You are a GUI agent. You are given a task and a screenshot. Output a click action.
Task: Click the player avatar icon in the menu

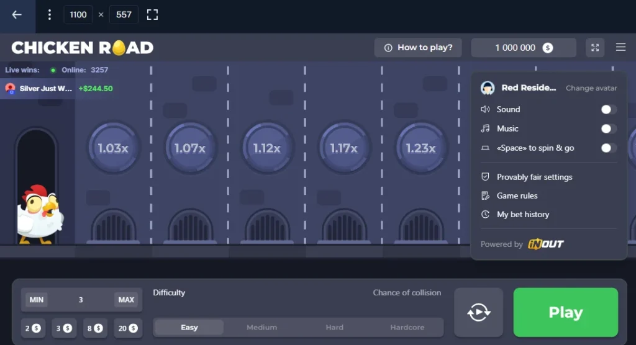pyautogui.click(x=487, y=88)
